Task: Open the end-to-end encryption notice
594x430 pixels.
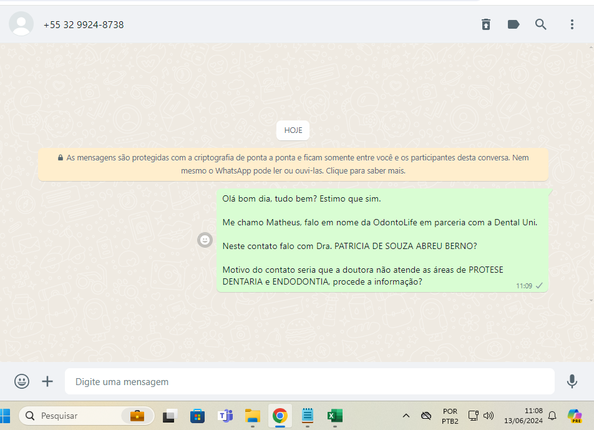Action: coord(293,164)
